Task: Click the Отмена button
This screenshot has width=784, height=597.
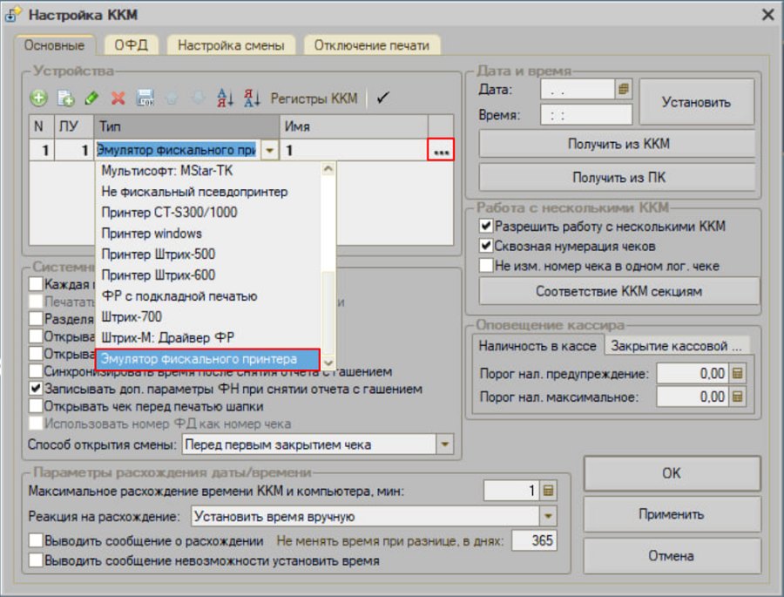Action: (672, 556)
